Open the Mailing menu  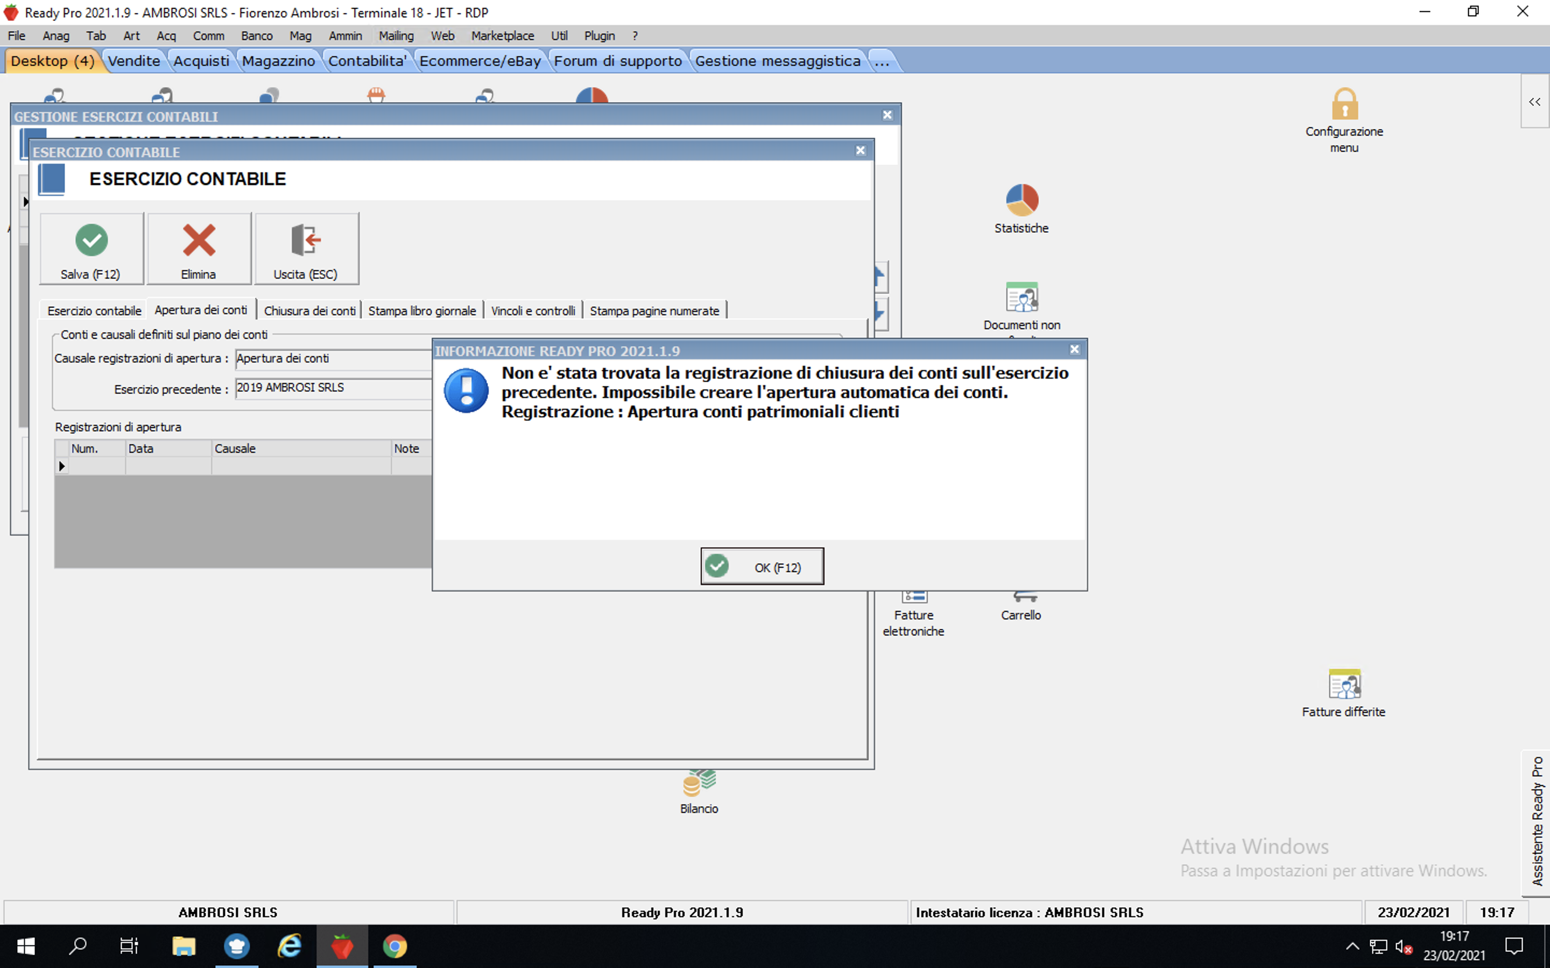(x=396, y=36)
